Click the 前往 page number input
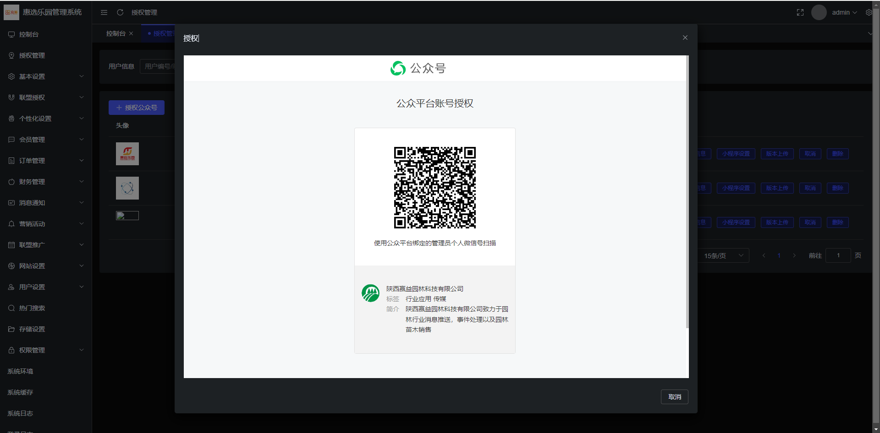880x433 pixels. [838, 255]
